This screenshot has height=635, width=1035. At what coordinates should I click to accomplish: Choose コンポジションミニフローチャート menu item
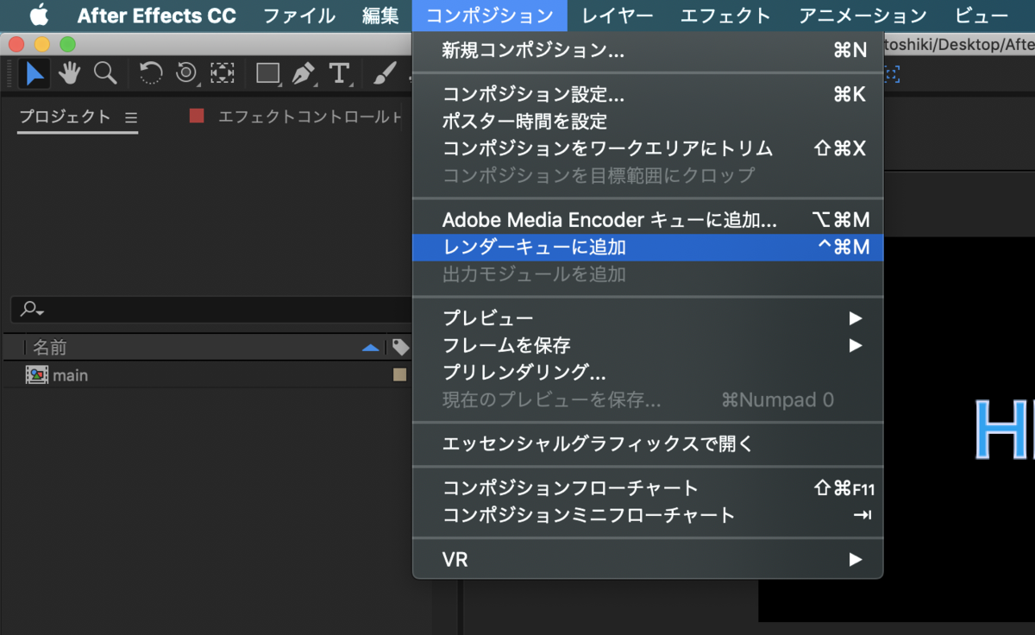click(648, 515)
